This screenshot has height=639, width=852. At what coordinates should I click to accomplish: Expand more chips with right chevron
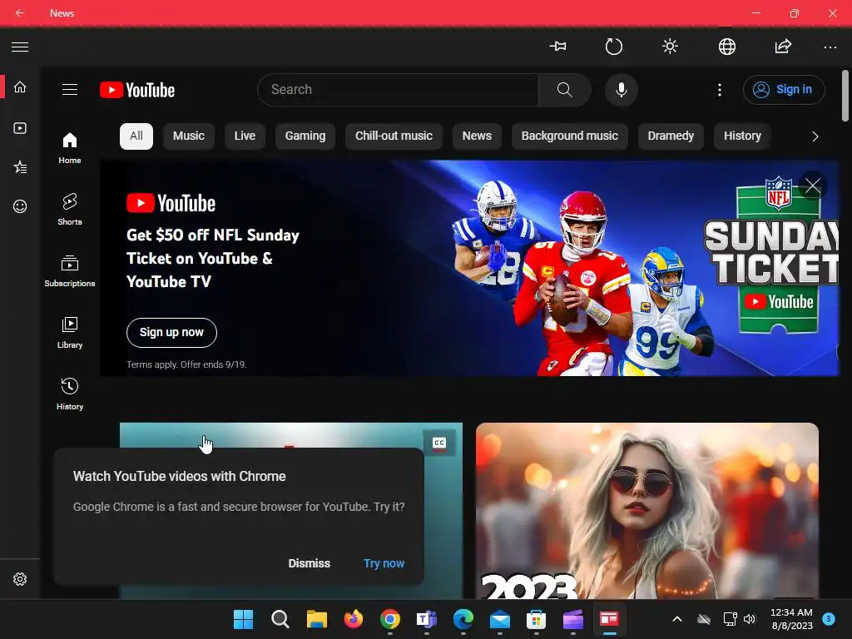click(815, 136)
